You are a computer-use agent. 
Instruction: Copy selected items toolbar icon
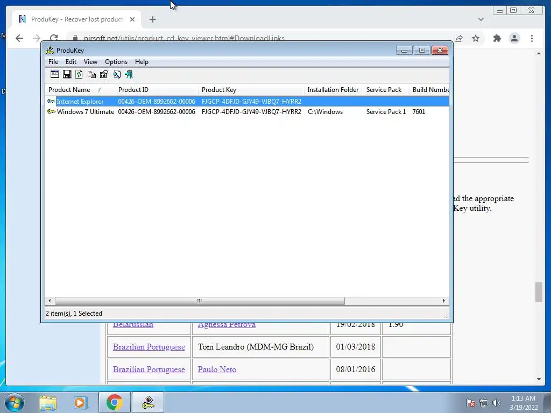pos(91,74)
